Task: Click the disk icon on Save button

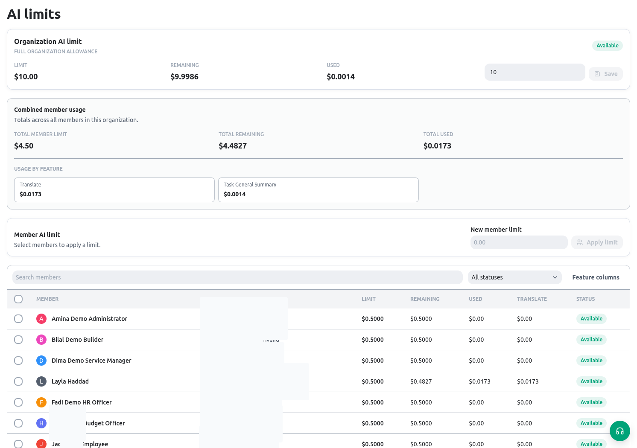Action: (x=597, y=74)
